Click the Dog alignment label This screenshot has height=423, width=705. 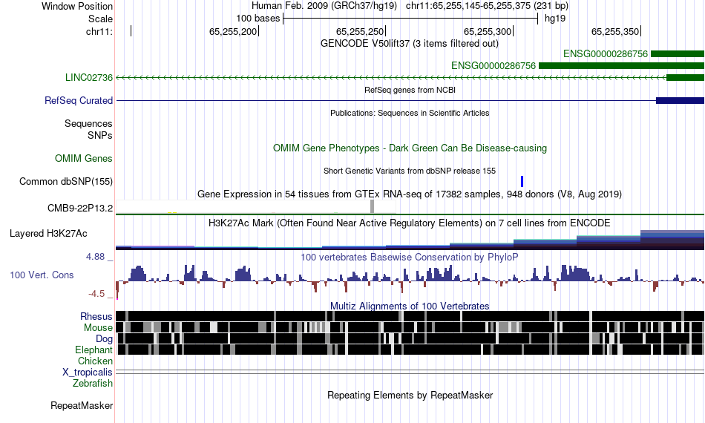105,339
